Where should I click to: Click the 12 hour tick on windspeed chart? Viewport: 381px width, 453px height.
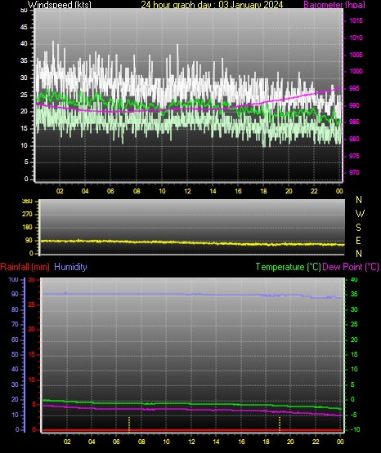click(x=187, y=191)
